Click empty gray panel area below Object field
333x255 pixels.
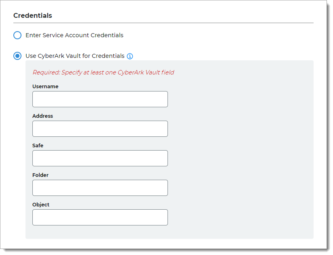(162, 232)
